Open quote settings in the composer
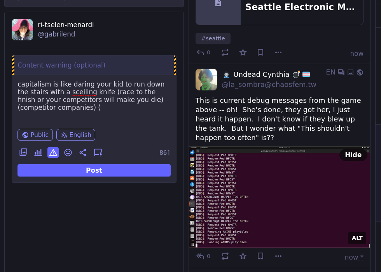 (x=98, y=152)
